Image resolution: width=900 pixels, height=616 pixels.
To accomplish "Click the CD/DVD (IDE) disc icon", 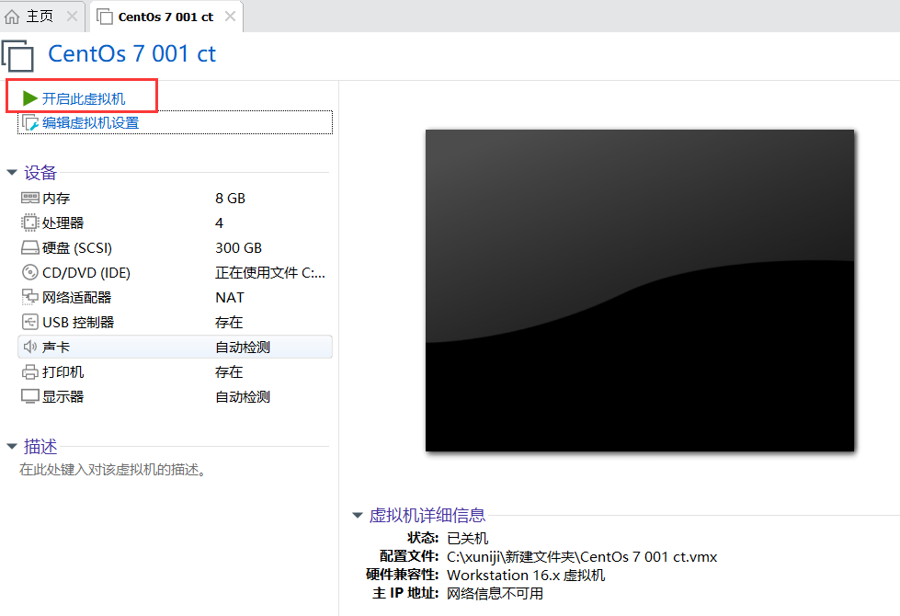I will click(29, 272).
